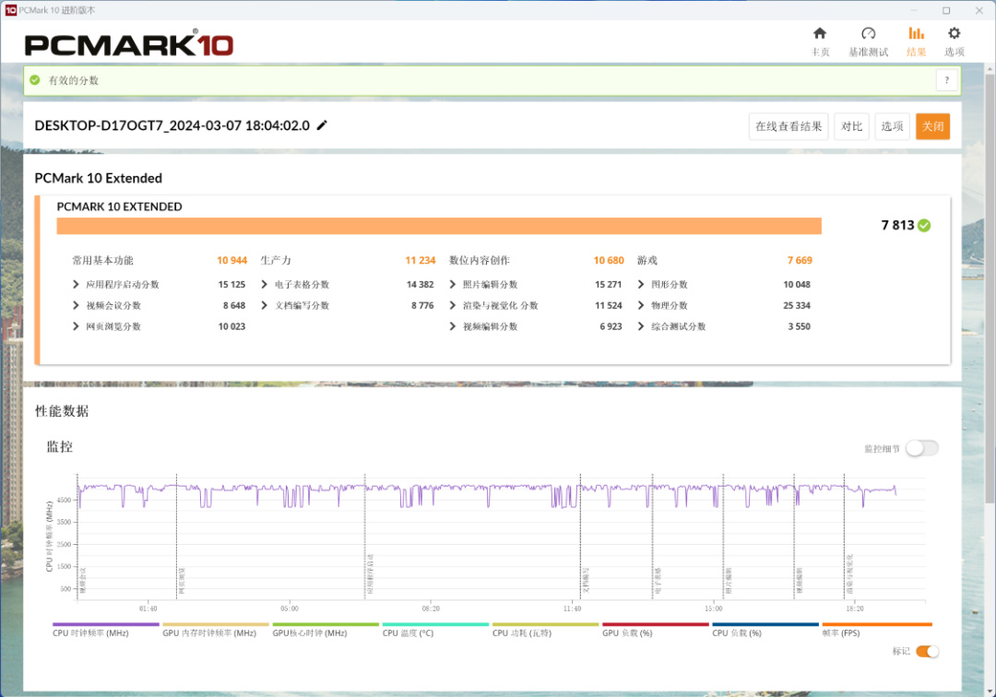Expand 文档编写分数 row
This screenshot has width=996, height=697.
[x=265, y=305]
